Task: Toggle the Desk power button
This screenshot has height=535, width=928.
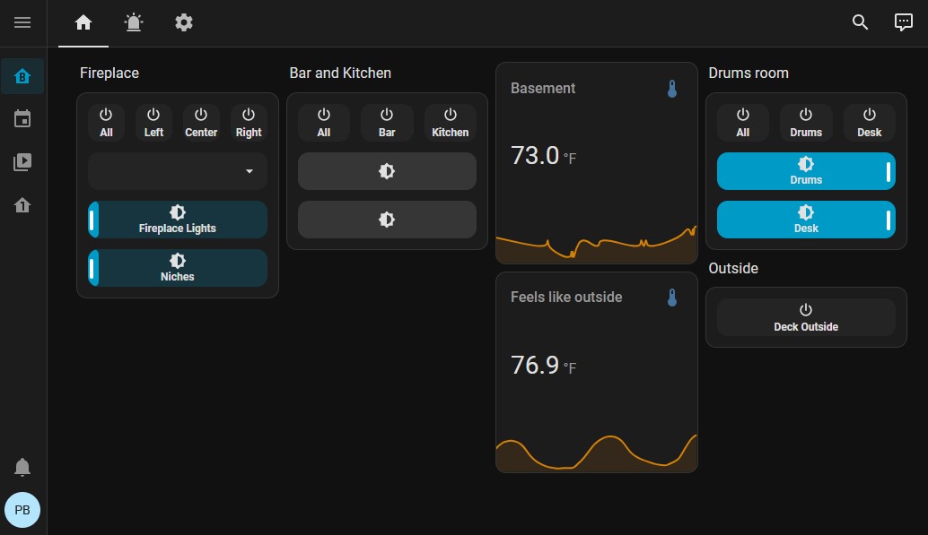Action: pyautogui.click(x=870, y=123)
